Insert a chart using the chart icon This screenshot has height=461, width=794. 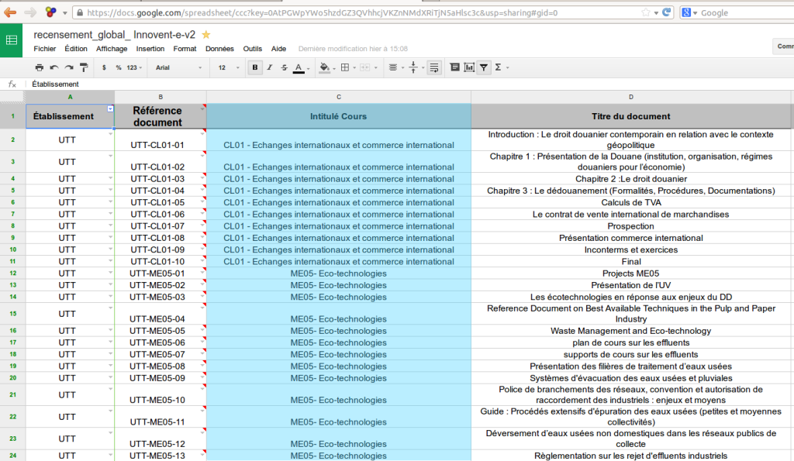[x=469, y=67]
